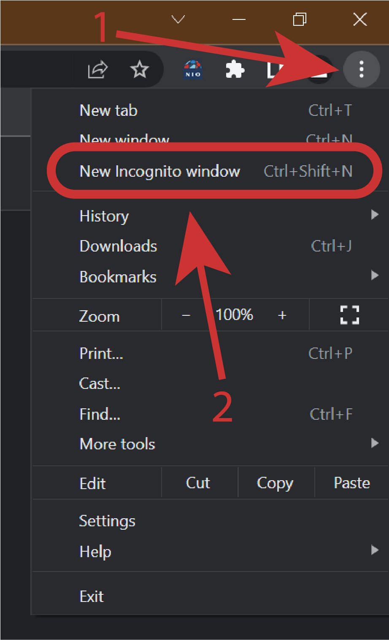Open the Extensions puzzle piece icon

click(235, 69)
